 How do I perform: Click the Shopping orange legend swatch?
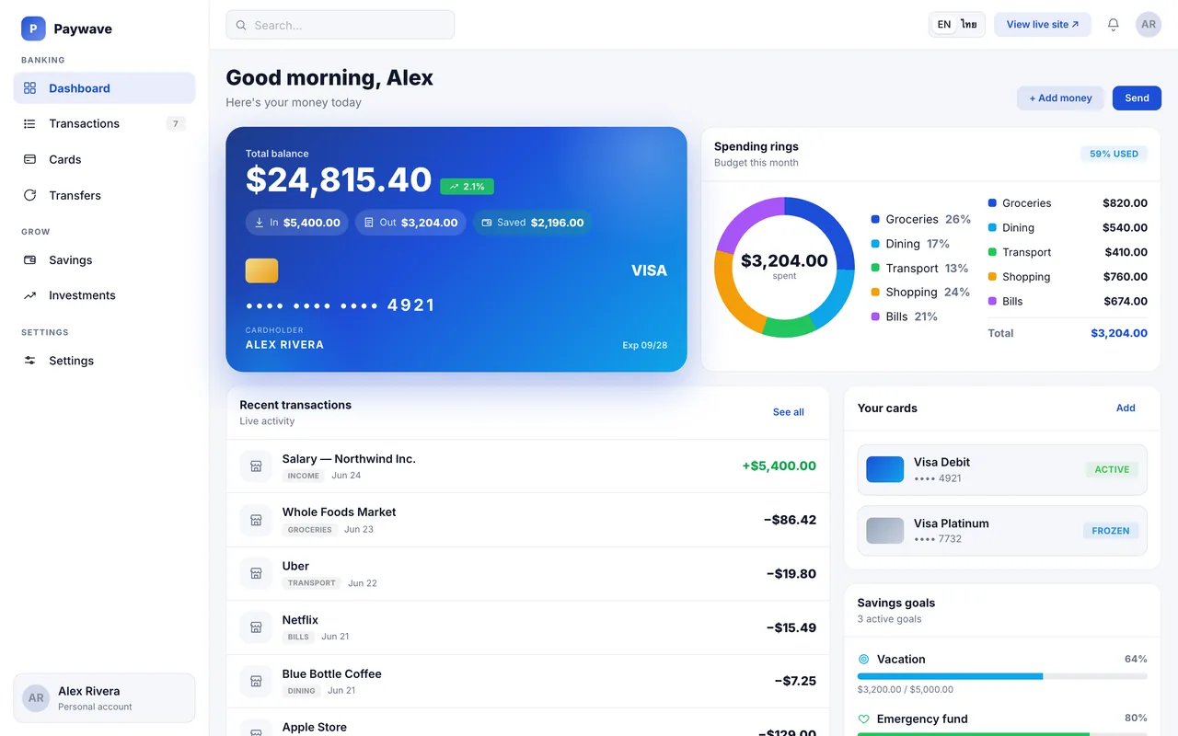pos(875,292)
